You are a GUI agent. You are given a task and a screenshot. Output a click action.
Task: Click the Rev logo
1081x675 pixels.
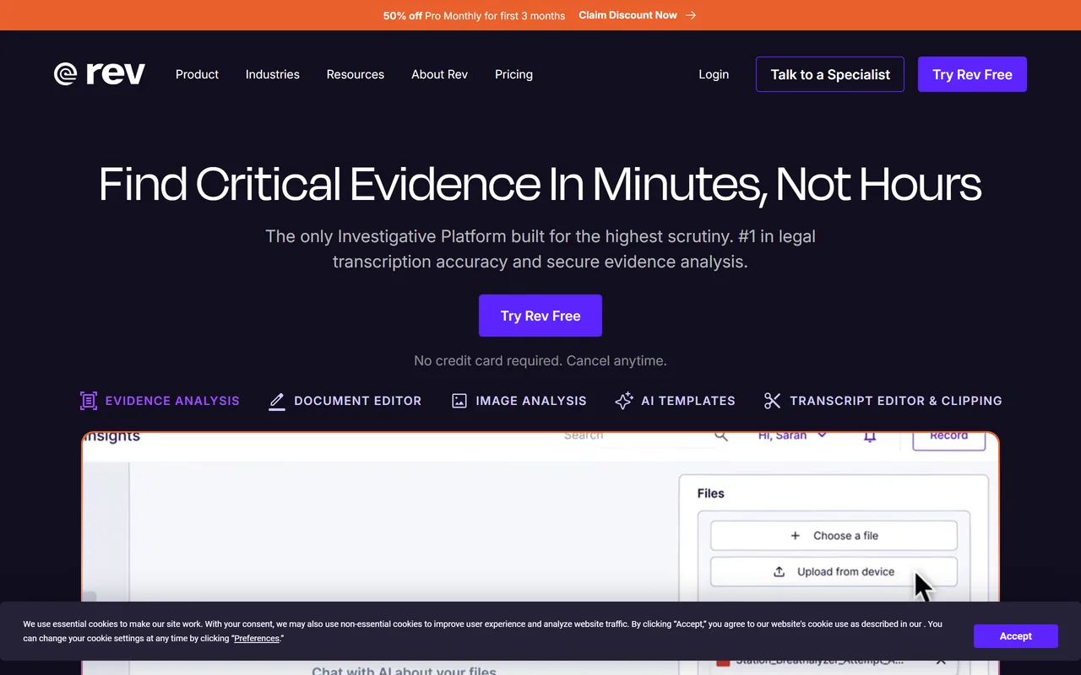[x=100, y=74]
